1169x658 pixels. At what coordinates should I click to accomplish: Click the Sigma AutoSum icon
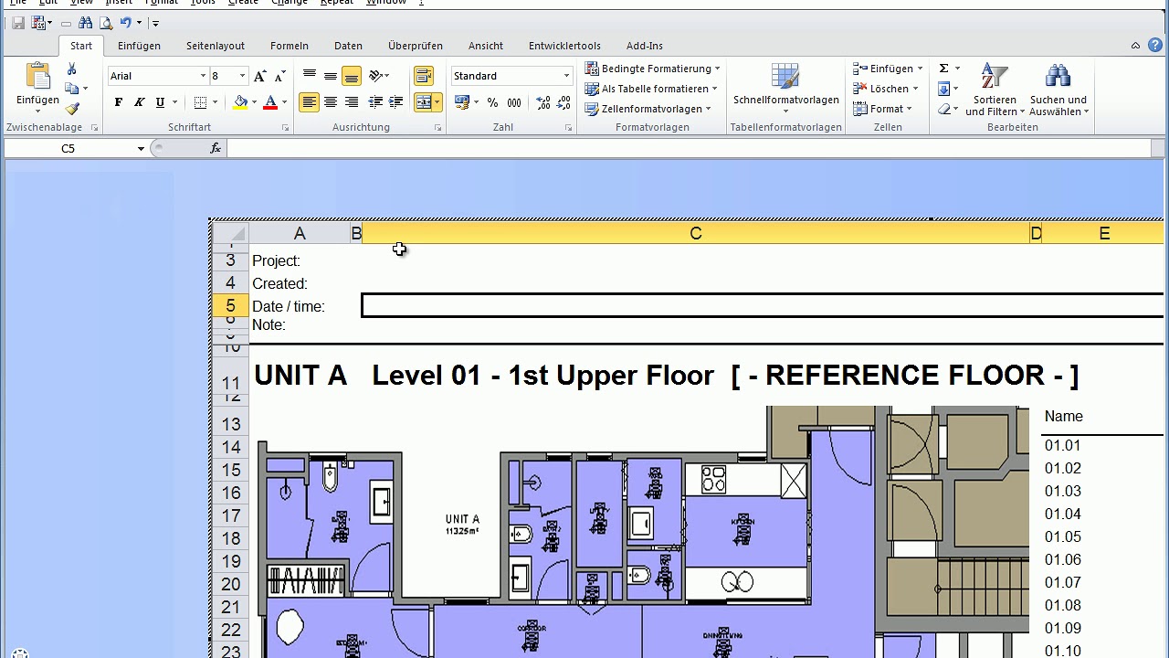tap(944, 69)
